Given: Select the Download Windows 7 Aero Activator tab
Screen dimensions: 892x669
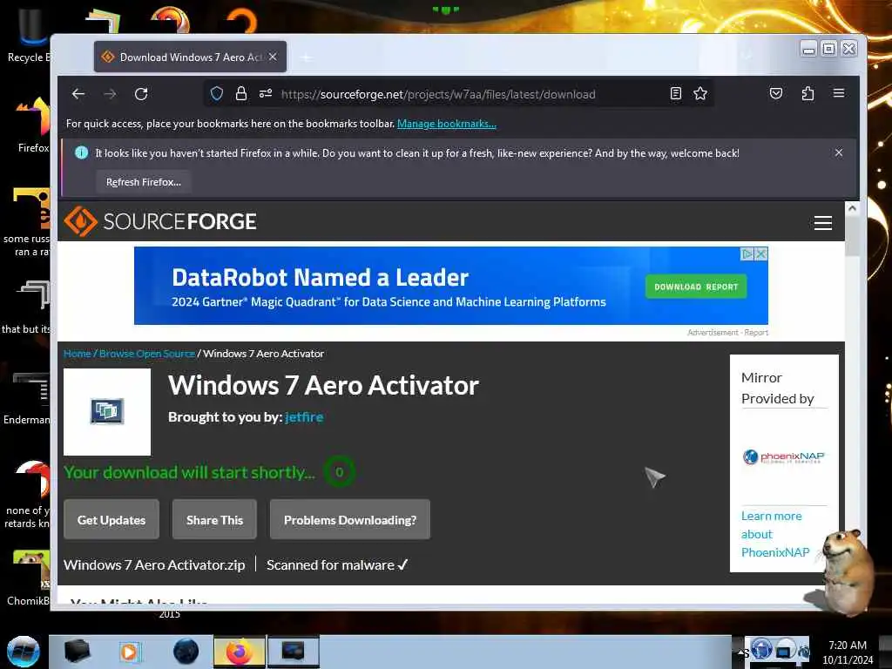Looking at the screenshot, I should (190, 57).
